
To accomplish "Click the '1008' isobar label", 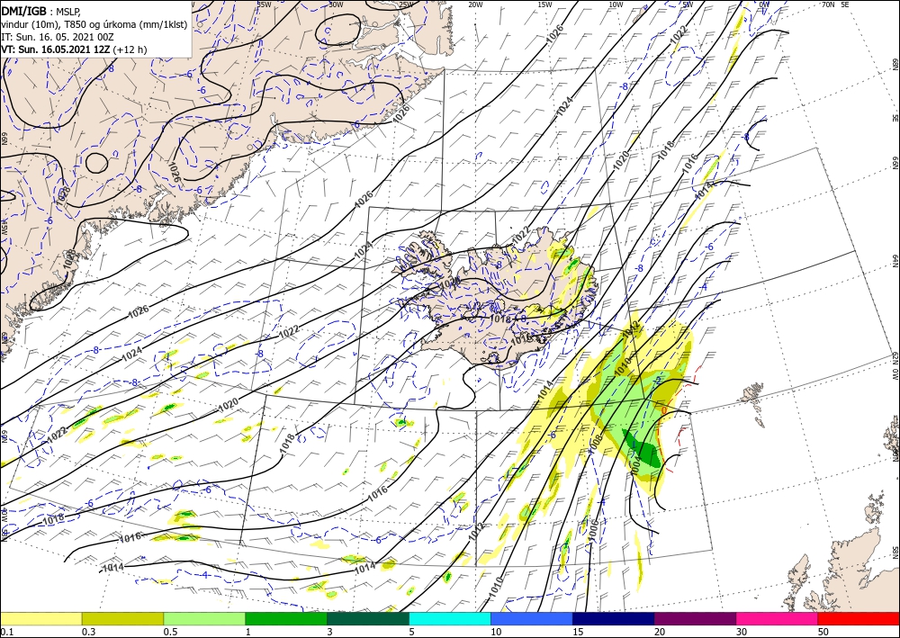I will [x=595, y=444].
